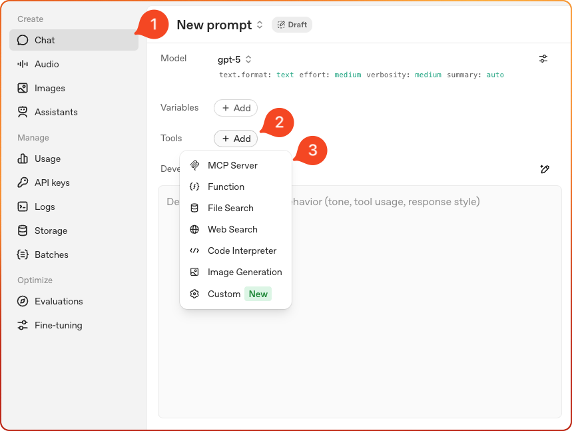Screen dimensions: 572x431
Task: Click the pencil edit icon near developer message
Action: point(545,169)
